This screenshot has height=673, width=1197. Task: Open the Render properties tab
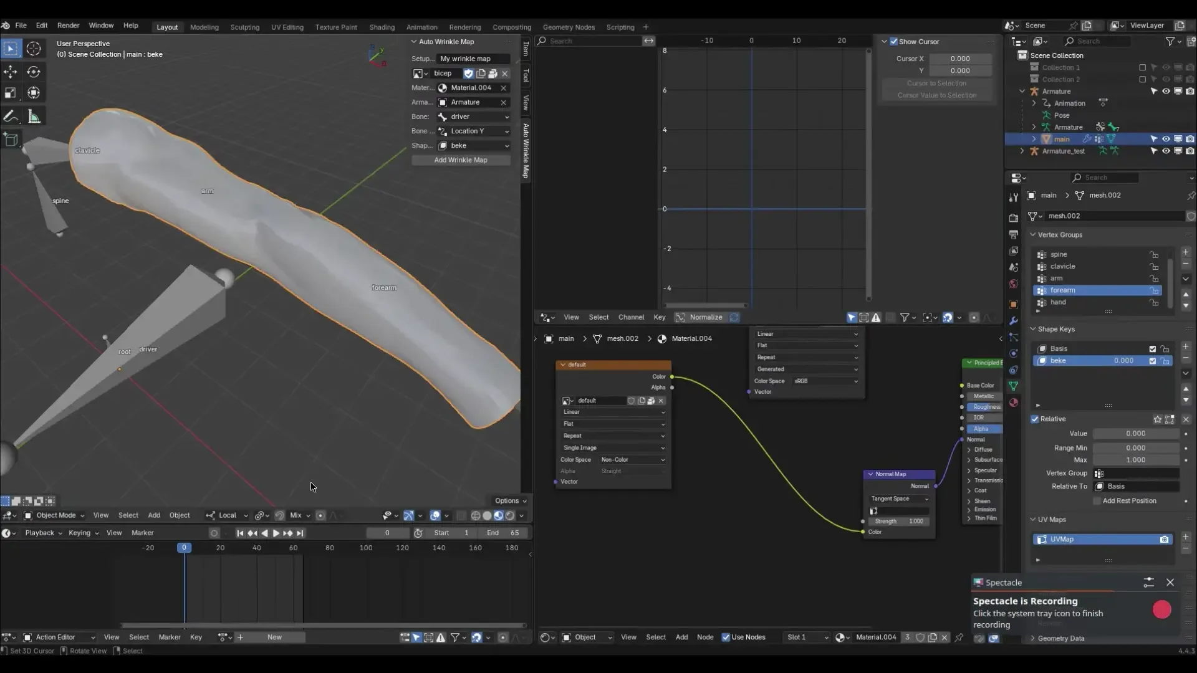click(x=1013, y=218)
